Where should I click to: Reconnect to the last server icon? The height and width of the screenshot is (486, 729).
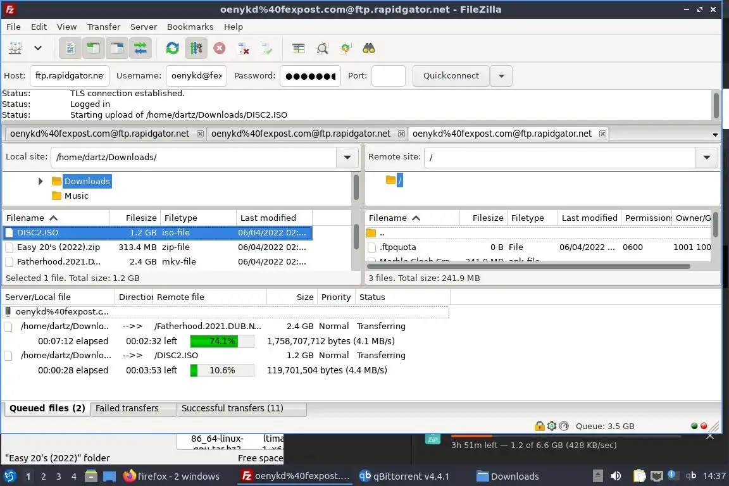(266, 48)
